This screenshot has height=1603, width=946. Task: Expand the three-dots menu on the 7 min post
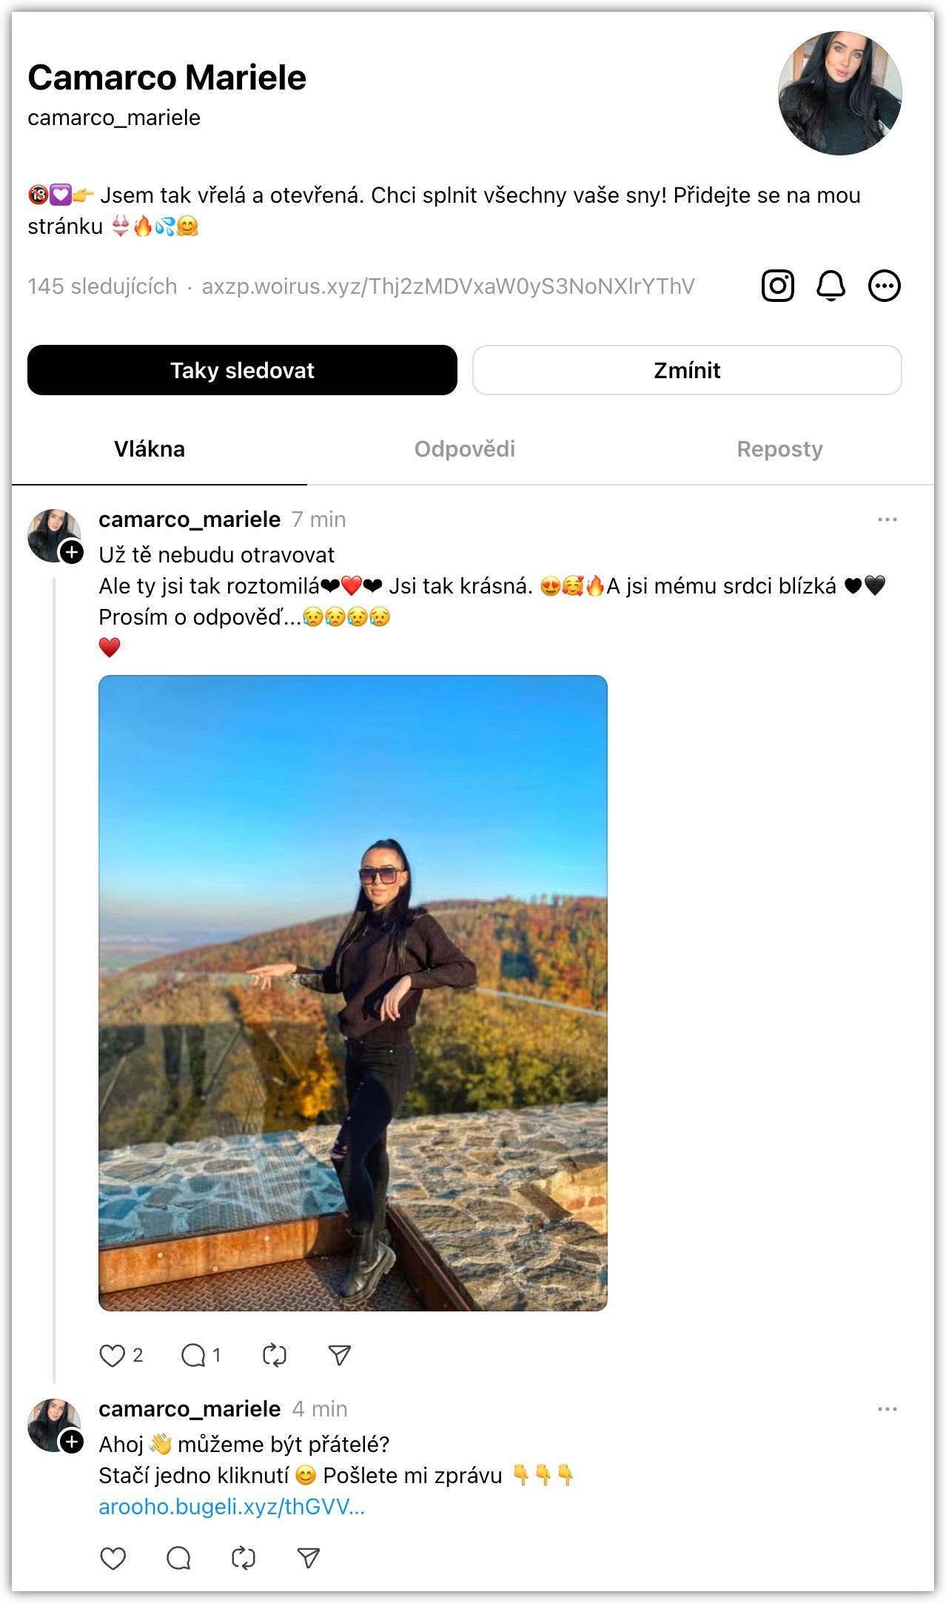tap(887, 520)
